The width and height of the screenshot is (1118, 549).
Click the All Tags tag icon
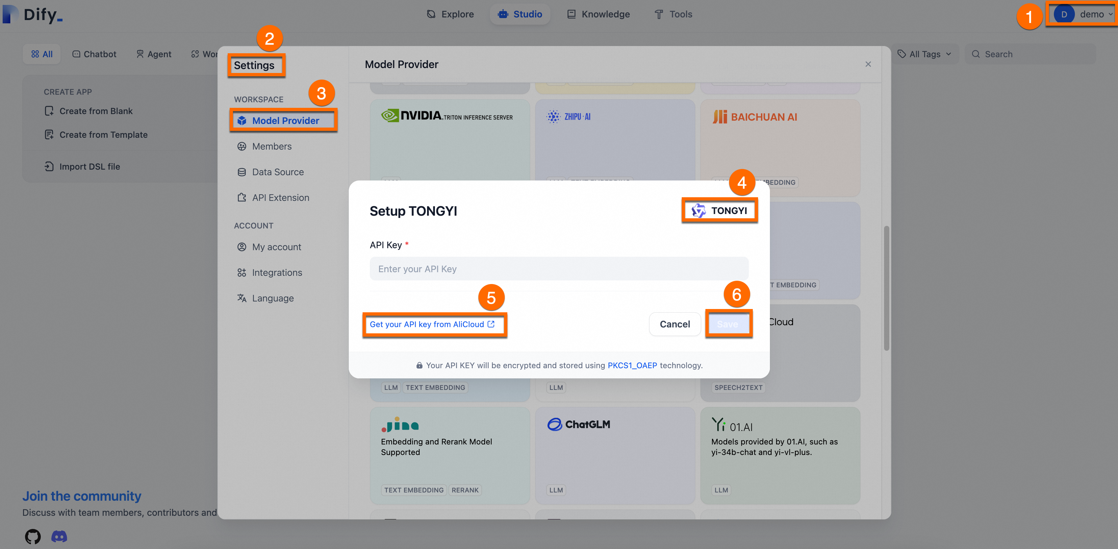(x=902, y=54)
